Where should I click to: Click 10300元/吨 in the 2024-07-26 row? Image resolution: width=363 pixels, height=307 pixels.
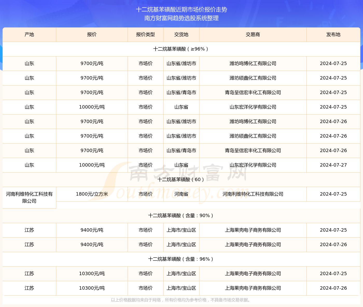click(92, 288)
